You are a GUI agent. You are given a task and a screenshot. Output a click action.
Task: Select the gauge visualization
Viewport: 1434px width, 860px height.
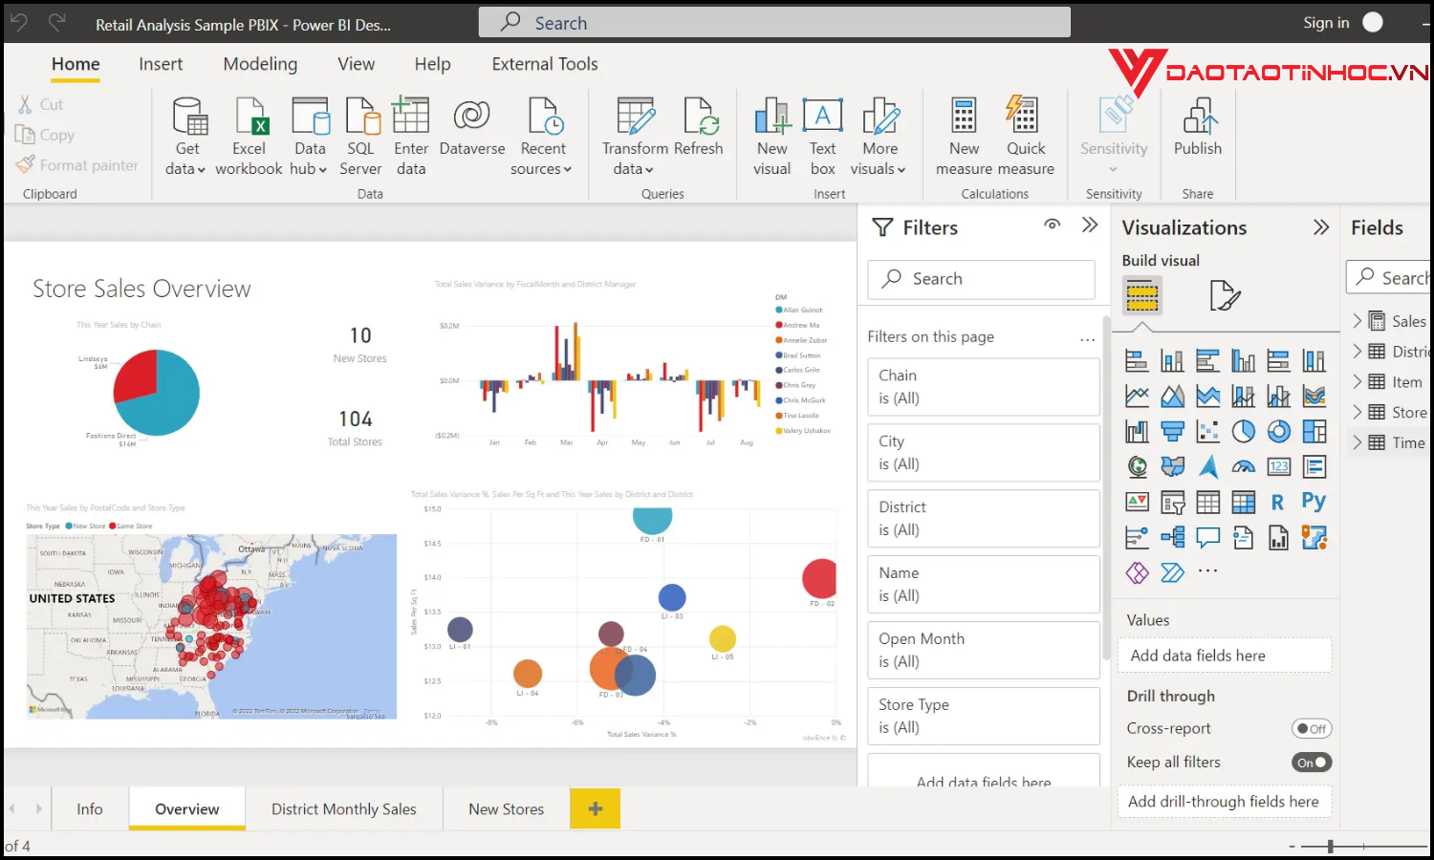1243,466
